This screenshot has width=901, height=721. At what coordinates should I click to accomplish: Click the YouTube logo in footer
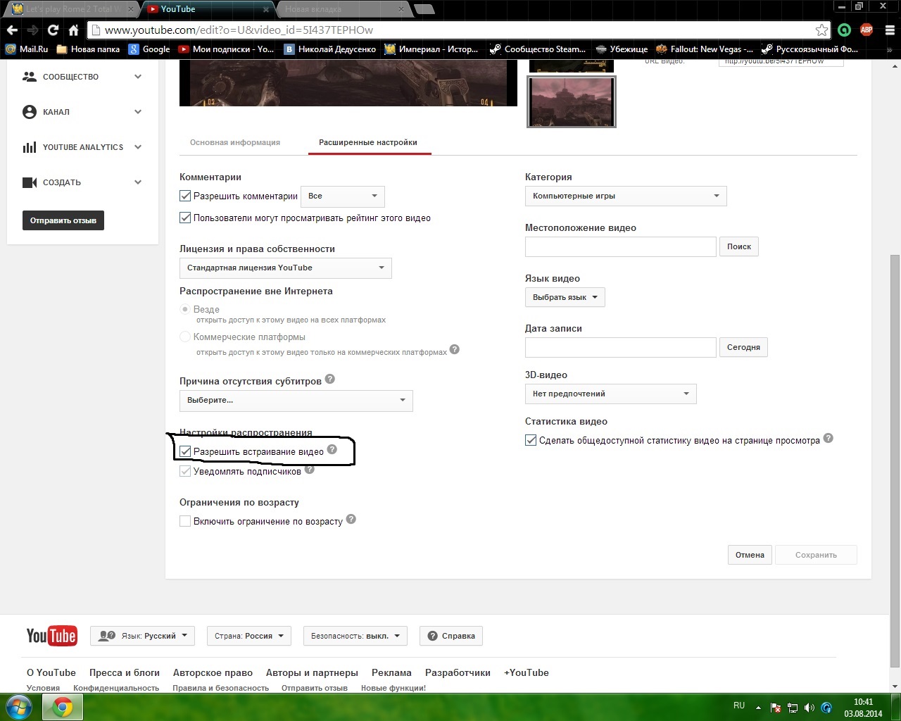pyautogui.click(x=51, y=636)
